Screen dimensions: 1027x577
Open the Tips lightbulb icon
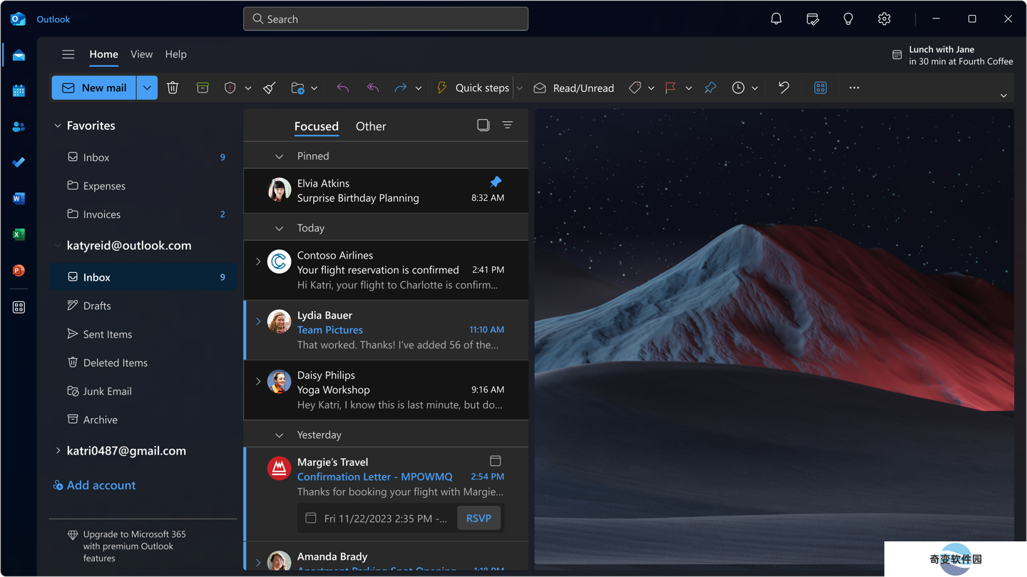click(x=848, y=19)
